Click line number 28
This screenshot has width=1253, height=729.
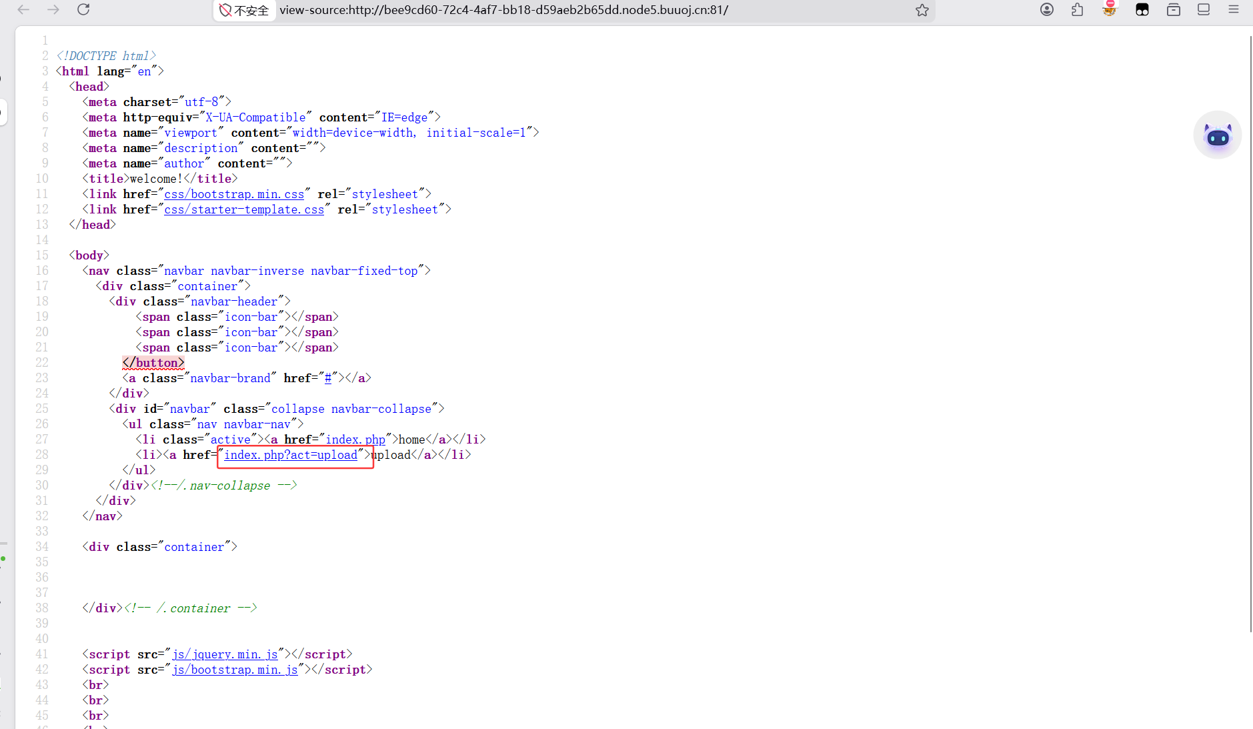click(x=42, y=455)
